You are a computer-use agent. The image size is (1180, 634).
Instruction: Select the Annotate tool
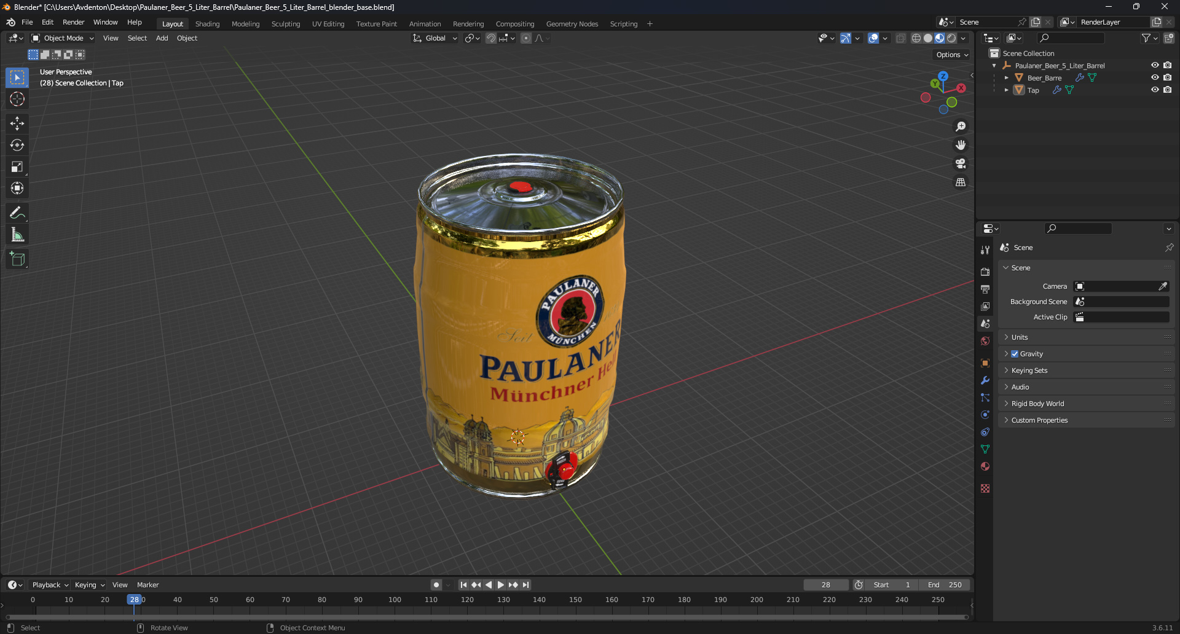17,213
